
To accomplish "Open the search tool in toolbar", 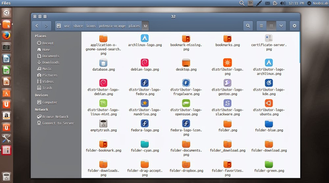I will tap(248, 26).
